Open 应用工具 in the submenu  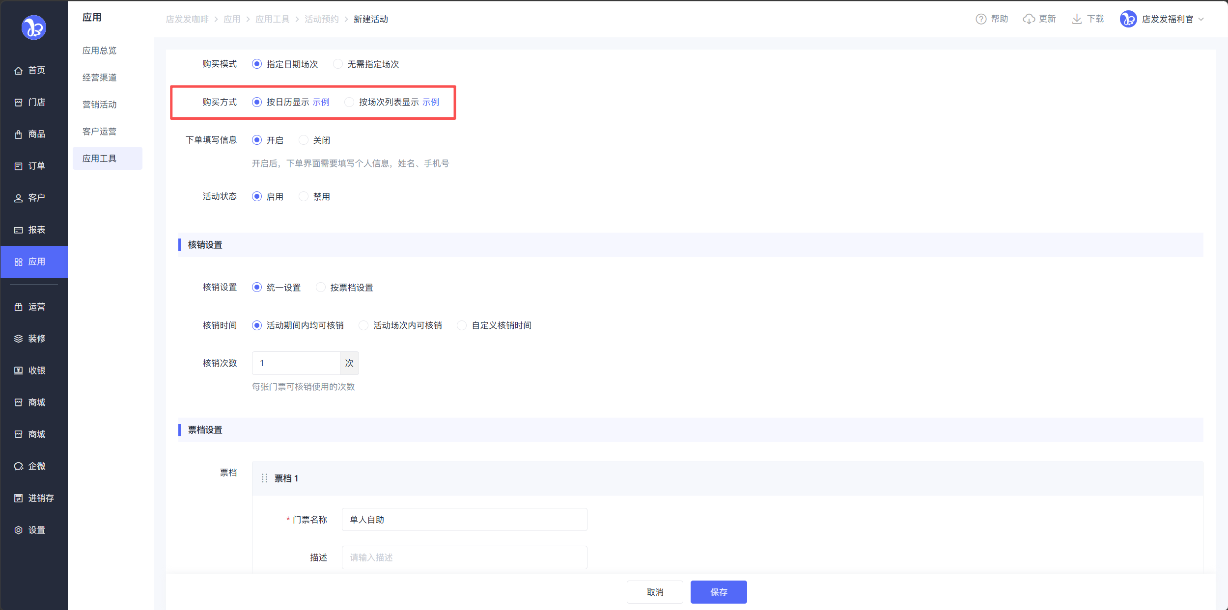pos(100,159)
